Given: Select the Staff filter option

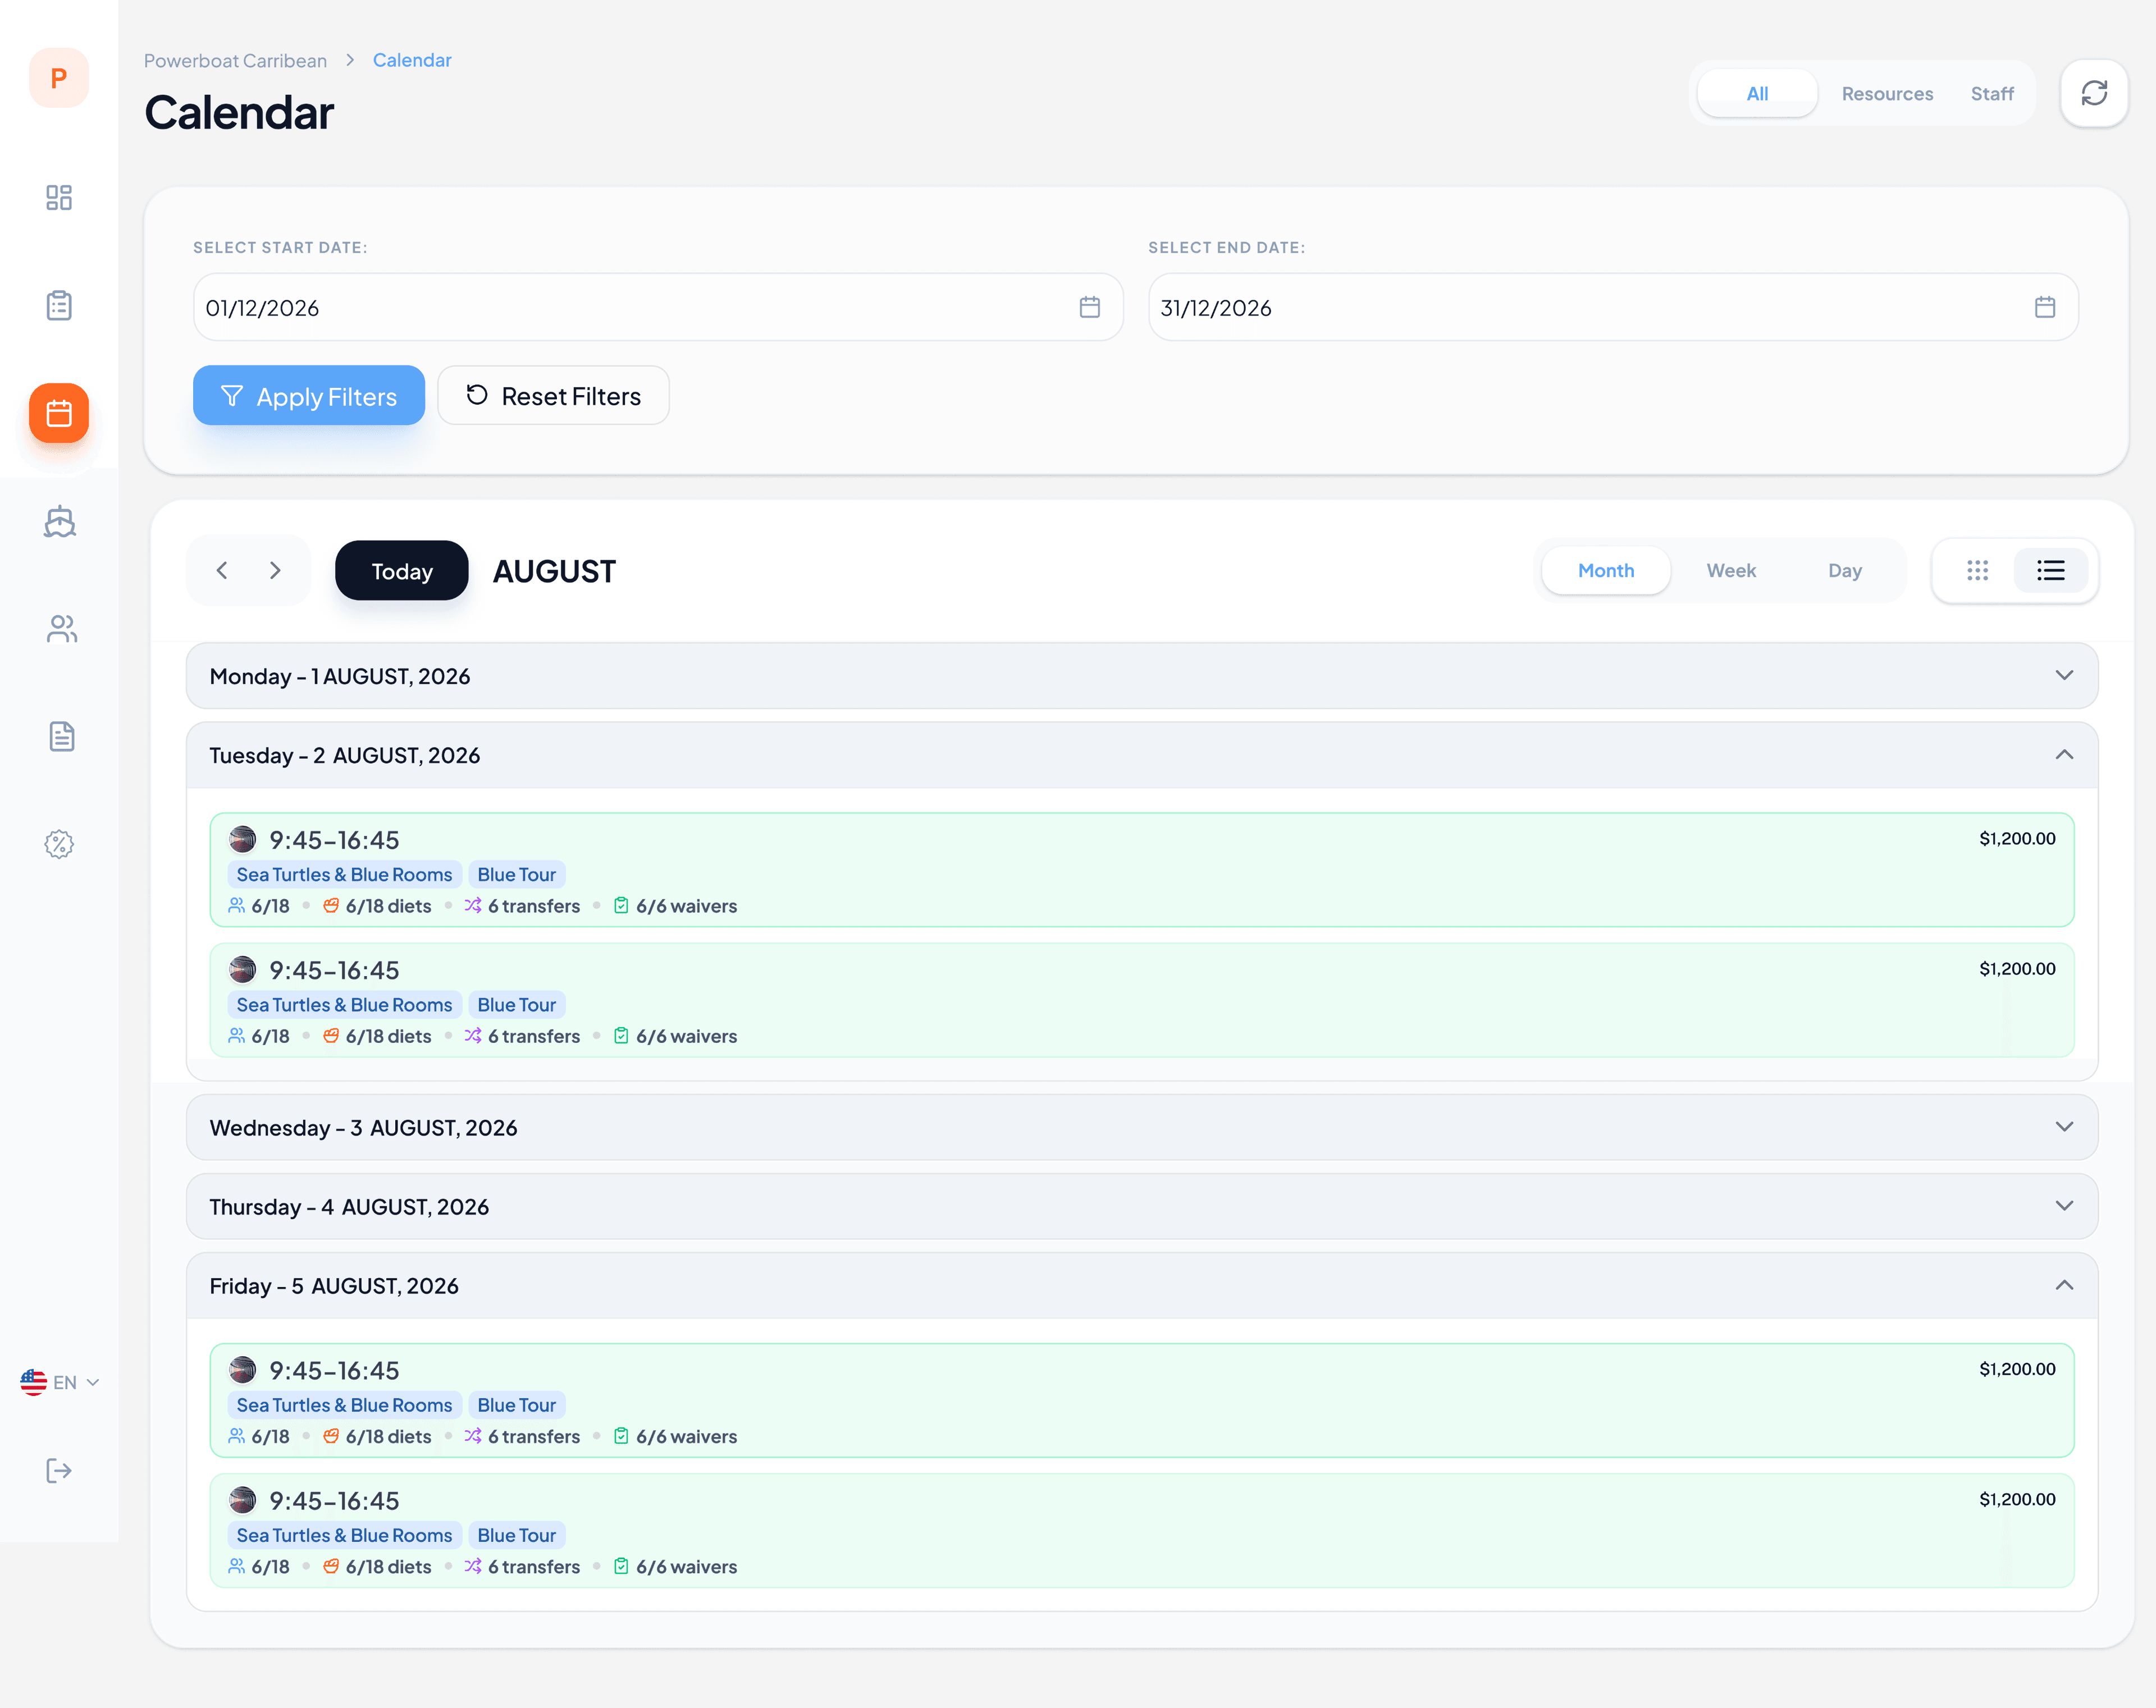Looking at the screenshot, I should (1992, 93).
